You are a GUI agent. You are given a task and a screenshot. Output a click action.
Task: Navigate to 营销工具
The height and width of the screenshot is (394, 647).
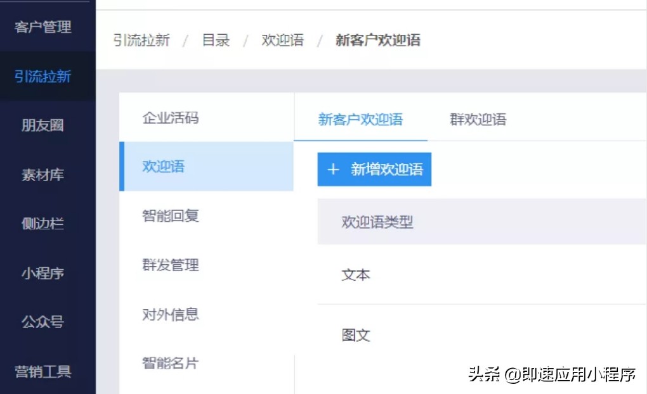point(42,372)
